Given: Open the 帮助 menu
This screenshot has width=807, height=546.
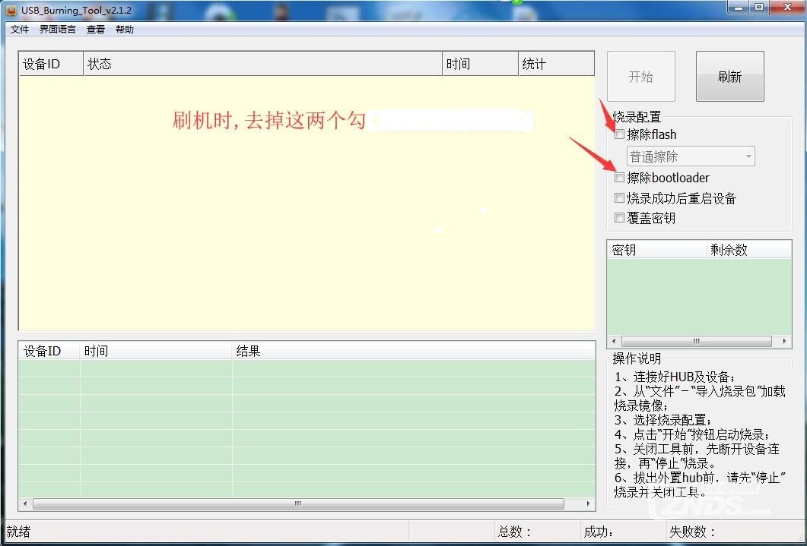Looking at the screenshot, I should coord(125,30).
